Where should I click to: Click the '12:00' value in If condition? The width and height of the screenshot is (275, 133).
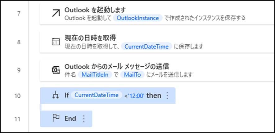(x=137, y=96)
